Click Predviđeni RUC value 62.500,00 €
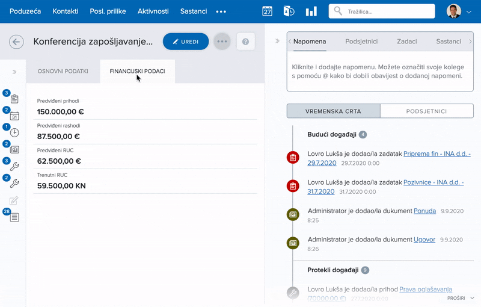The image size is (481, 307). [59, 161]
